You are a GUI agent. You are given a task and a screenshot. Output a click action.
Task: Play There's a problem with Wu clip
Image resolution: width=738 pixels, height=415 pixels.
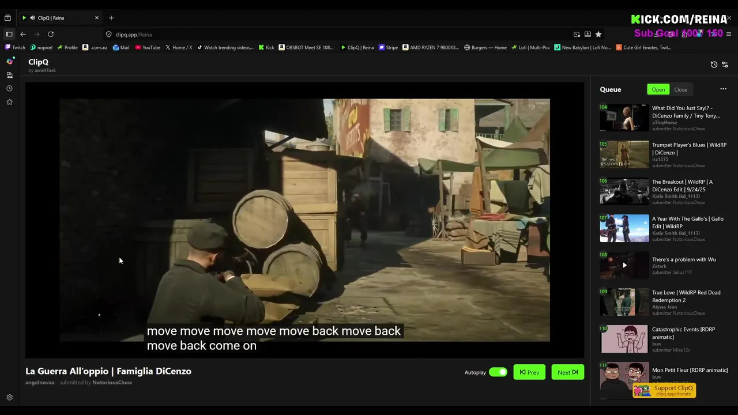click(x=624, y=265)
